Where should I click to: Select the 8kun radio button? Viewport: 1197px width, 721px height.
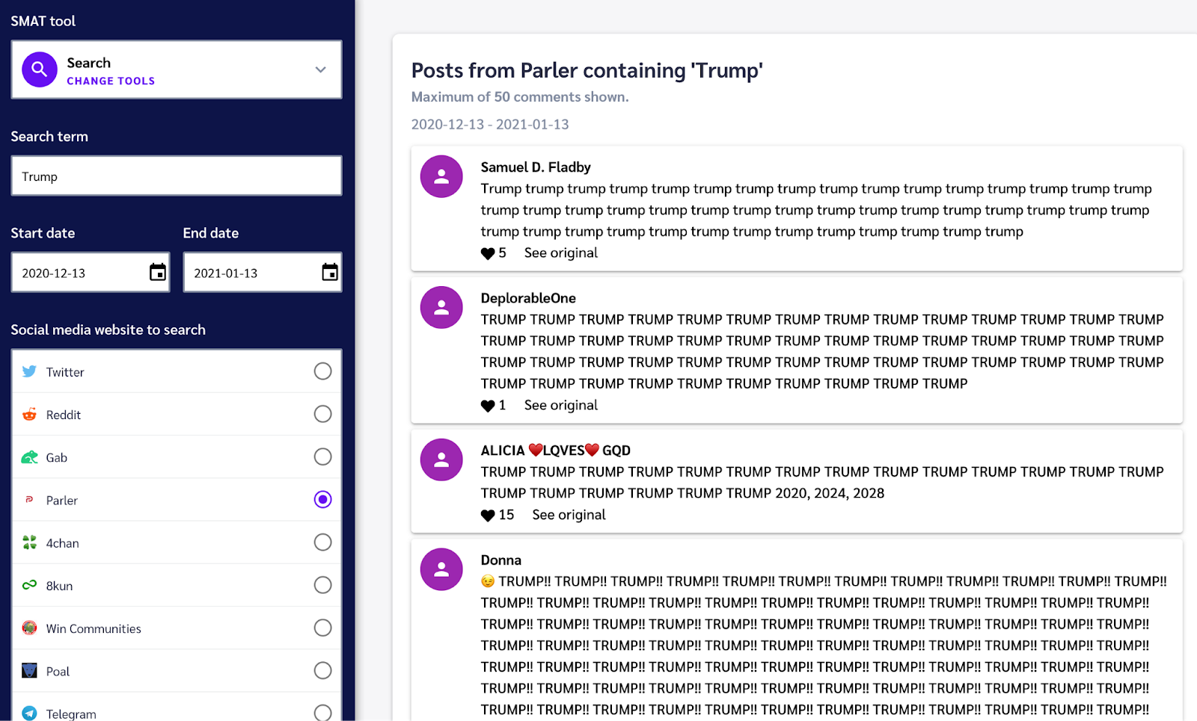[322, 585]
